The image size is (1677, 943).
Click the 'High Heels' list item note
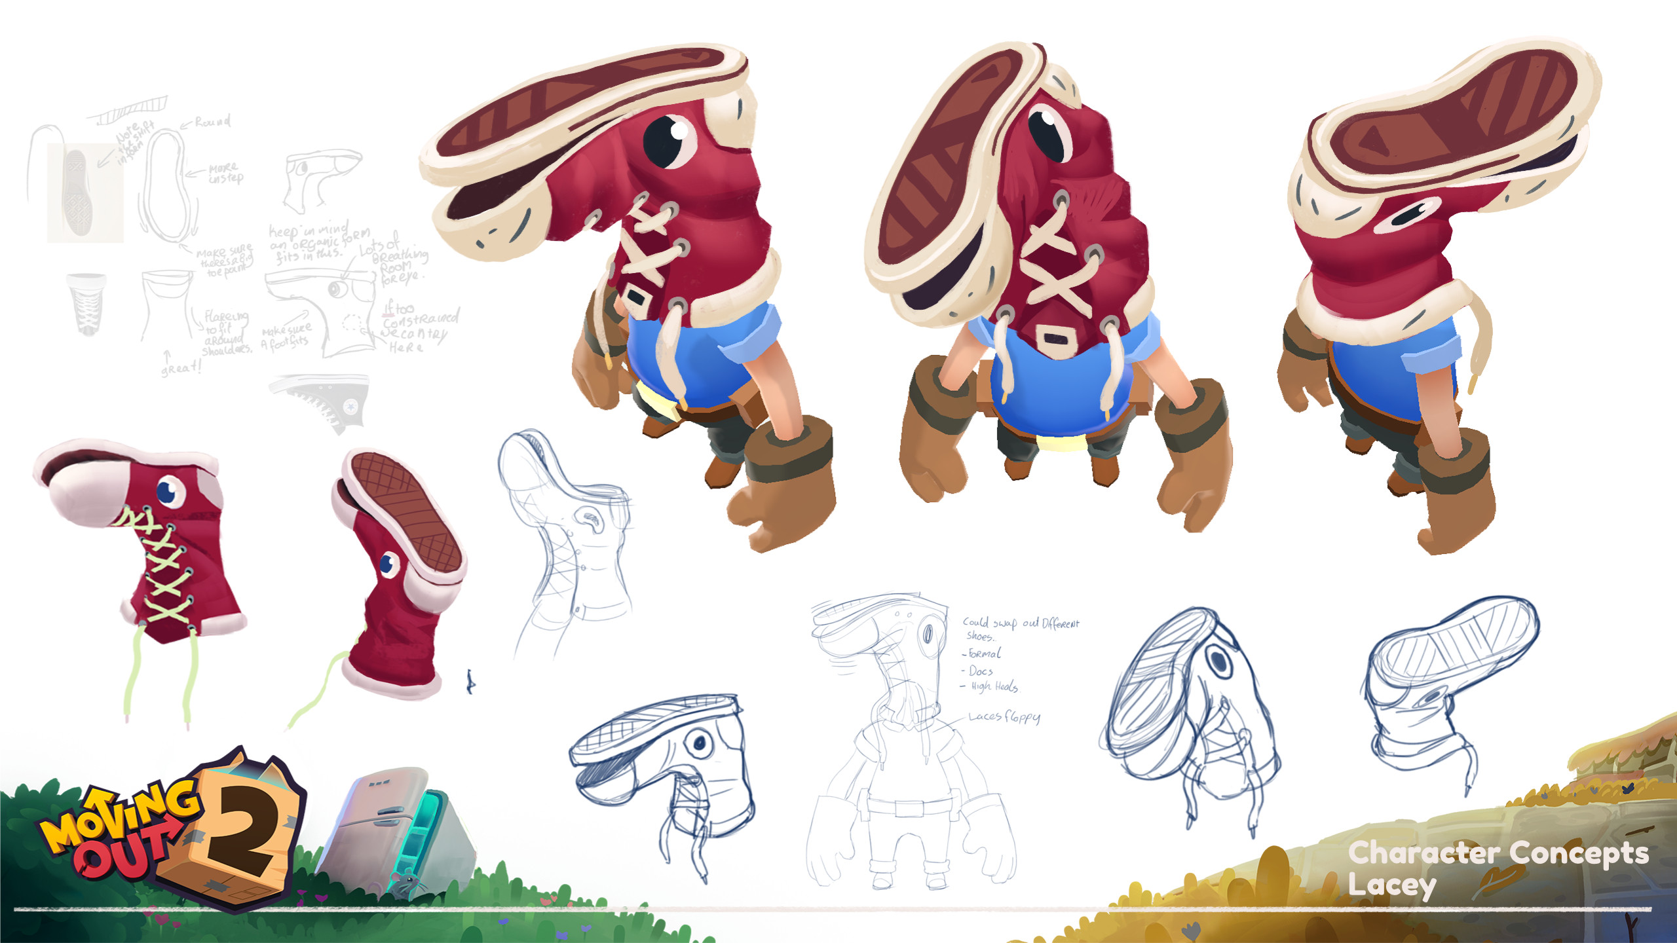tap(994, 686)
